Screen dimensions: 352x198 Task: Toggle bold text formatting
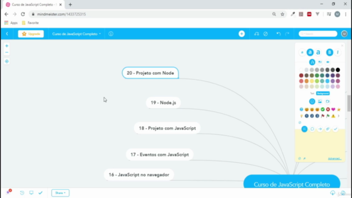(x=329, y=52)
